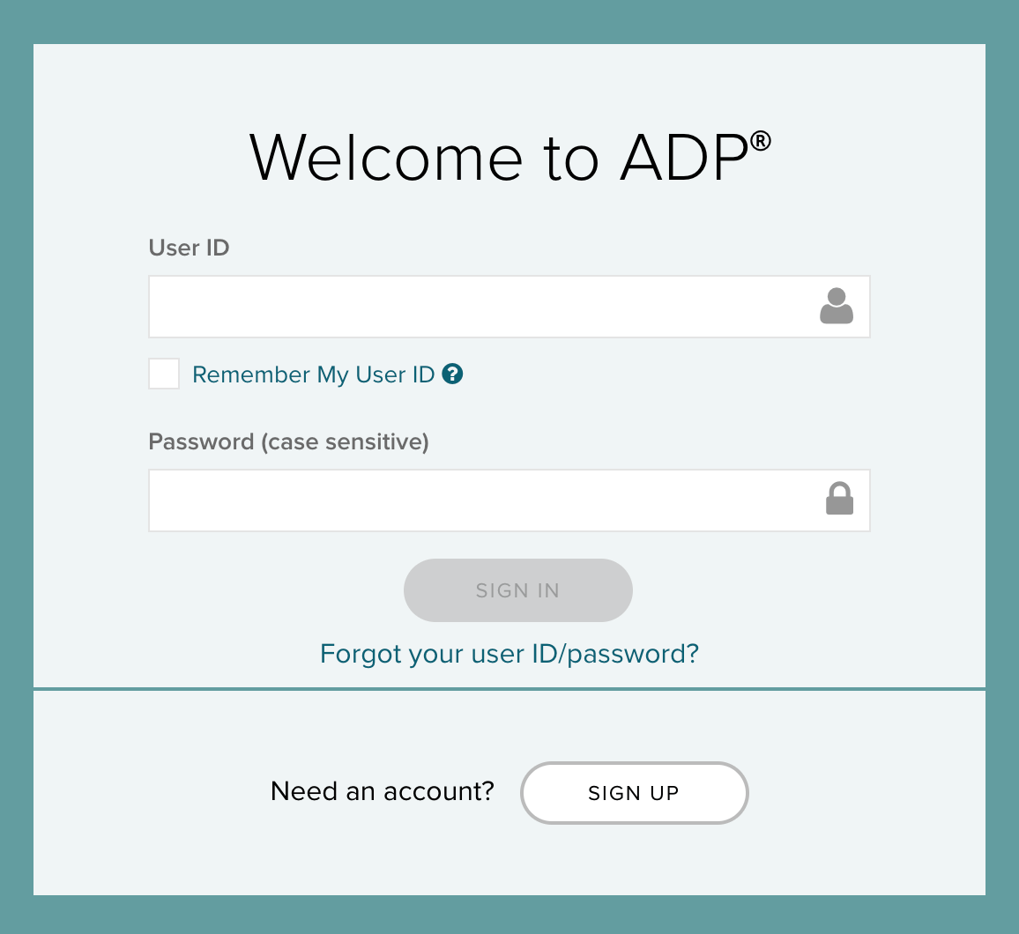Viewport: 1019px width, 934px height.
Task: Click the Need an account? text
Action: coord(382,791)
